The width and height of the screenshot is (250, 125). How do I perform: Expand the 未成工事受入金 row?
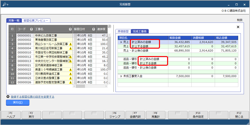click(x=121, y=76)
